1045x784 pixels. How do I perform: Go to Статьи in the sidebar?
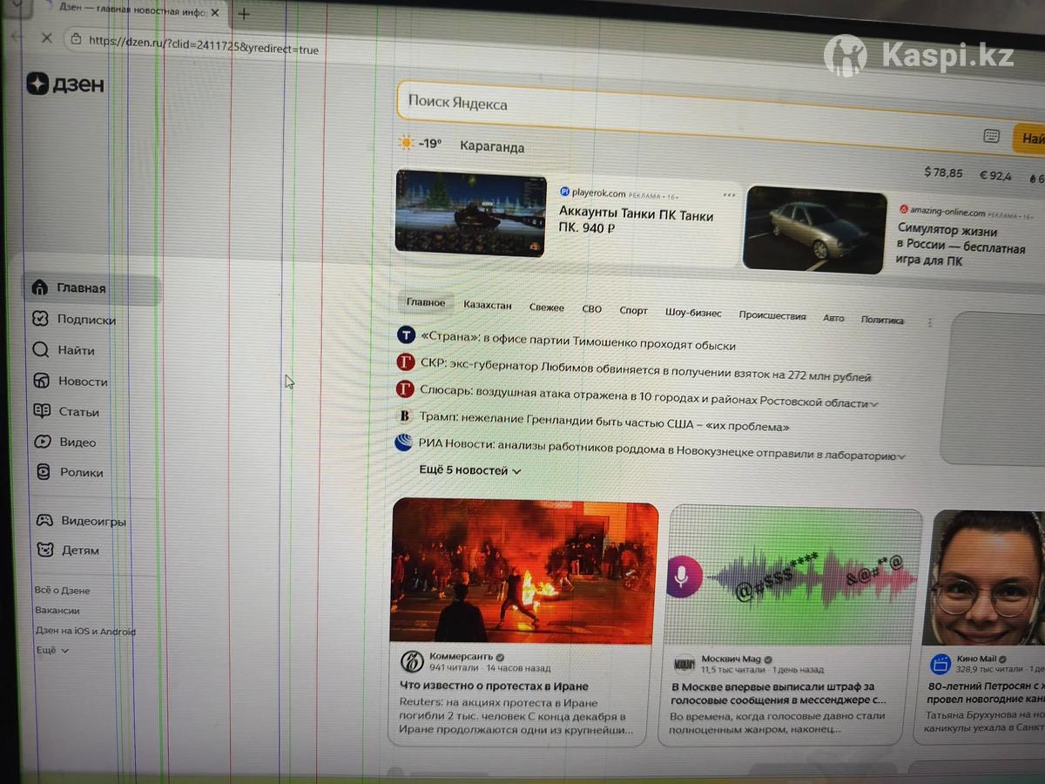(78, 412)
